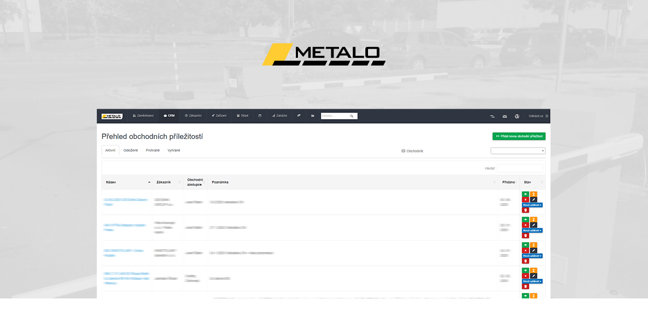Image resolution: width=648 pixels, height=317 pixels.
Task: Click red trash button in first opportunity row
Action: [x=526, y=210]
